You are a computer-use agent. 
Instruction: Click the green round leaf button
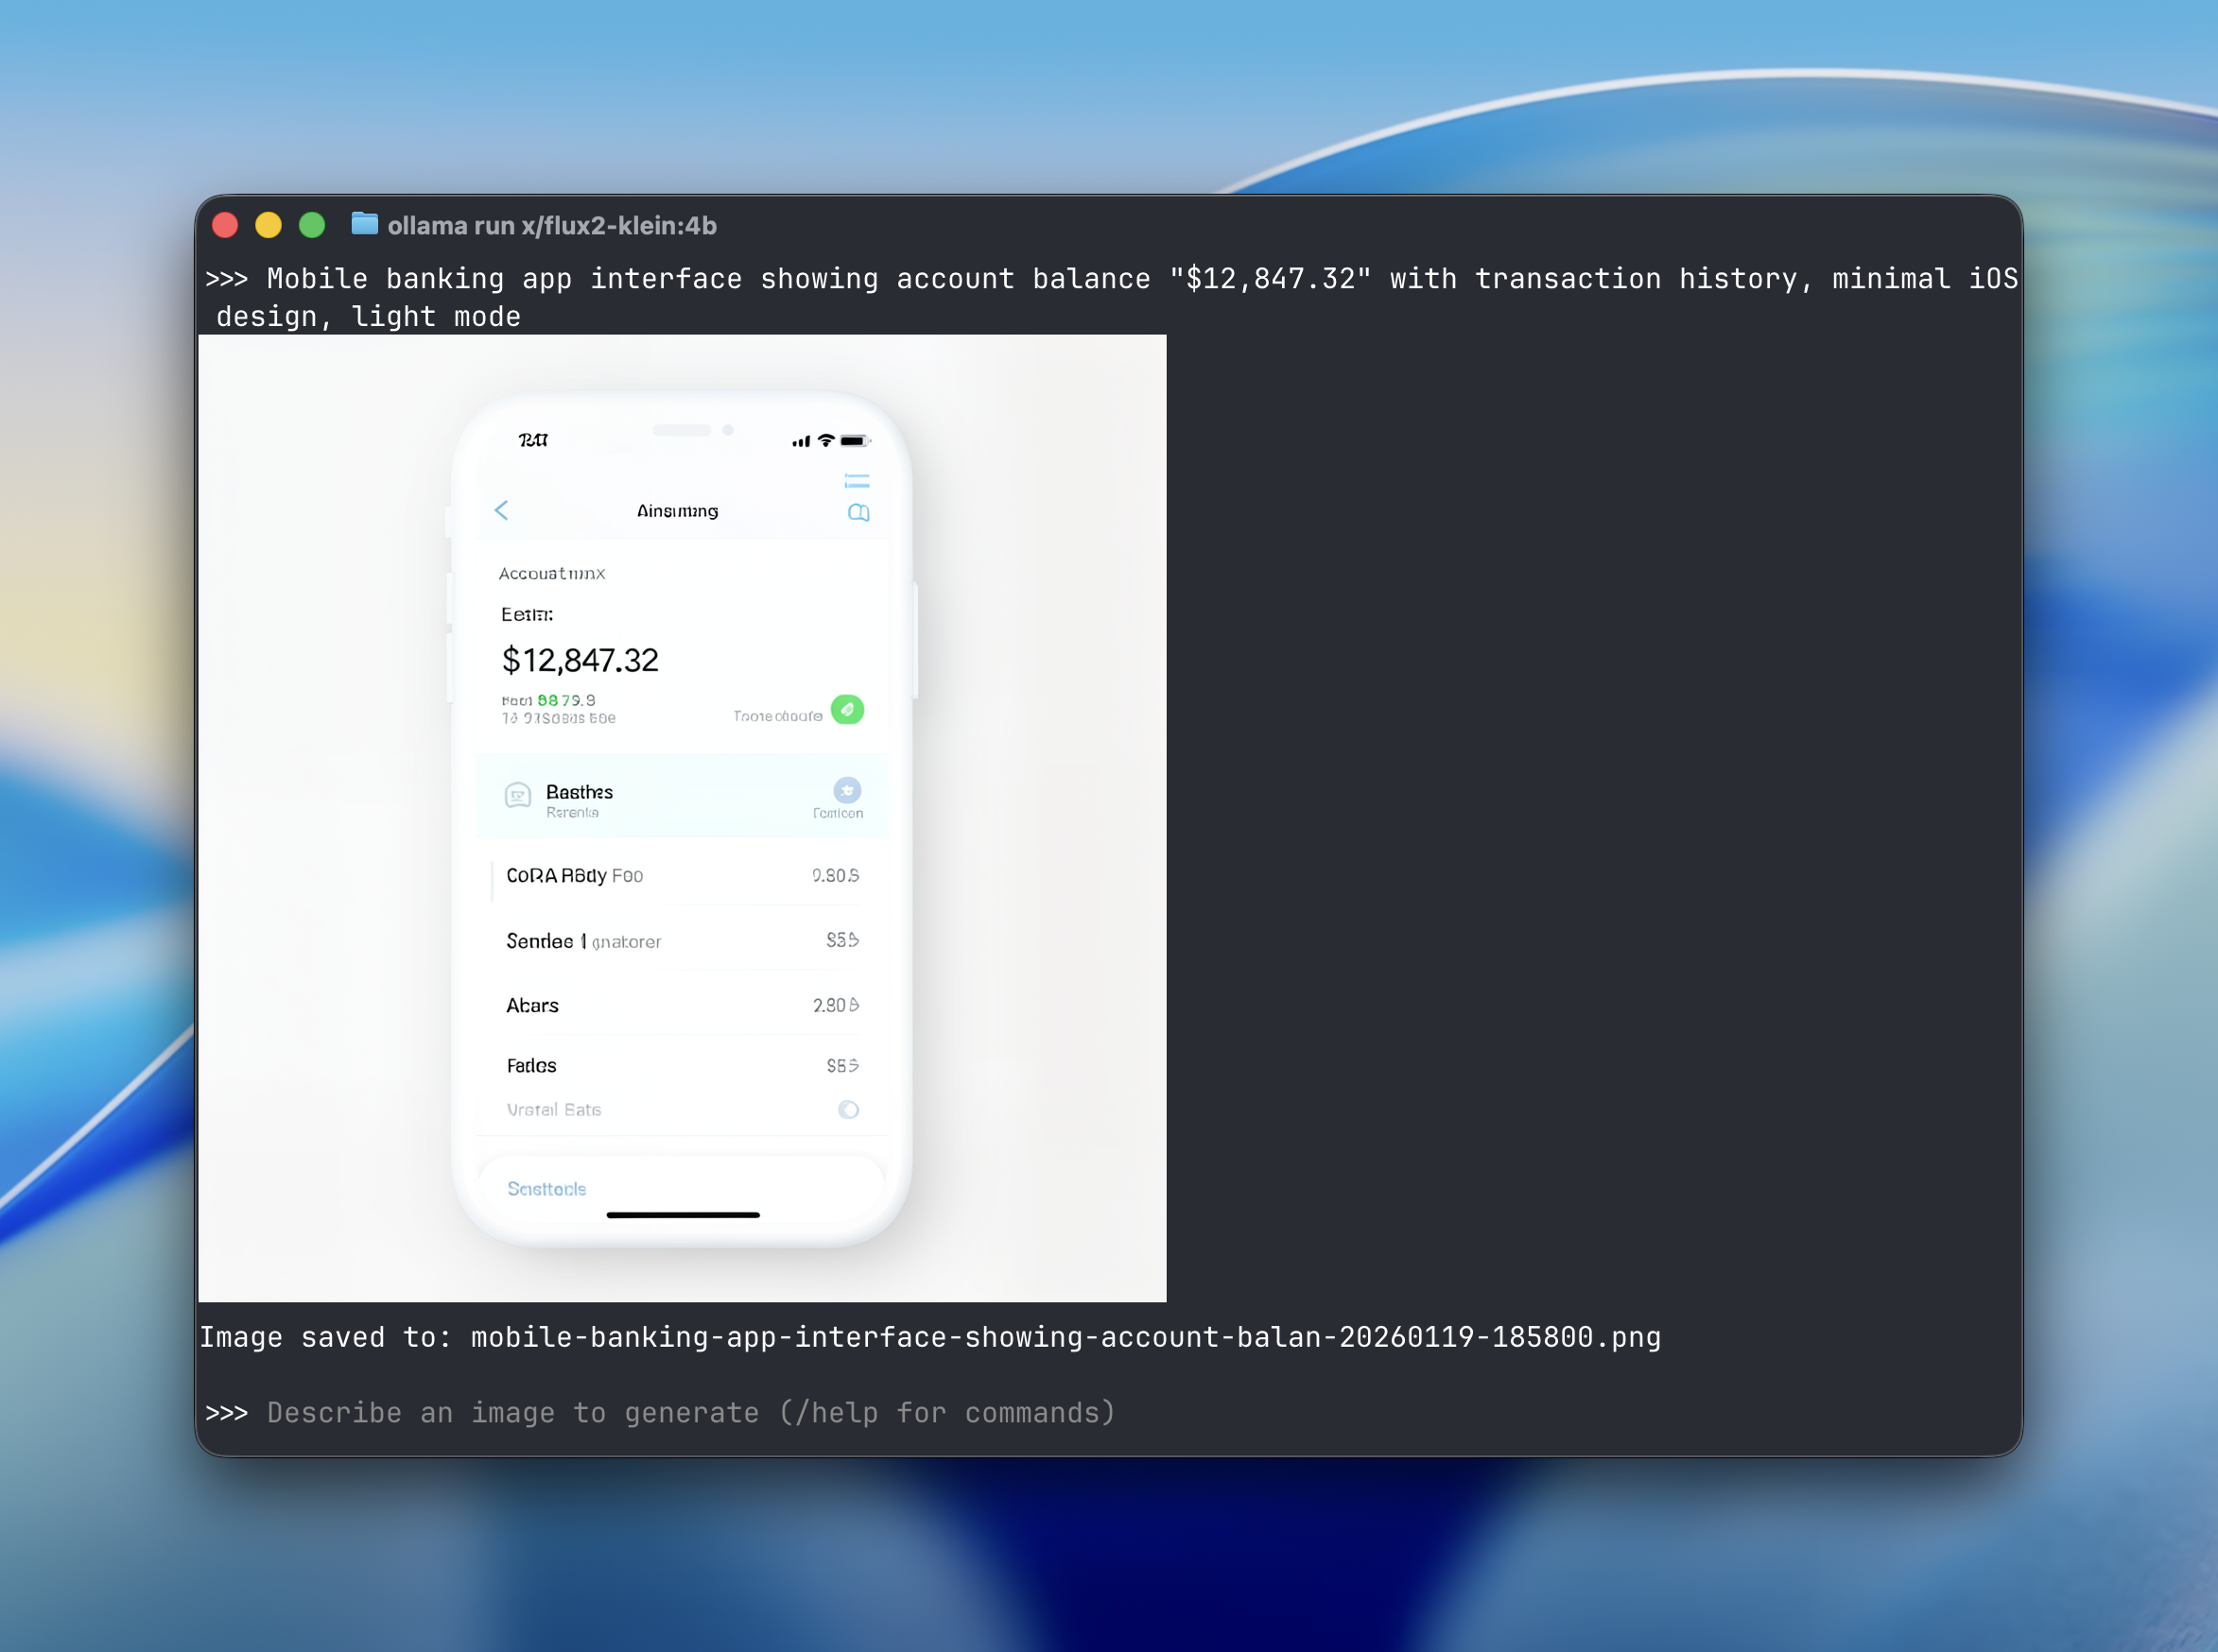click(x=847, y=709)
